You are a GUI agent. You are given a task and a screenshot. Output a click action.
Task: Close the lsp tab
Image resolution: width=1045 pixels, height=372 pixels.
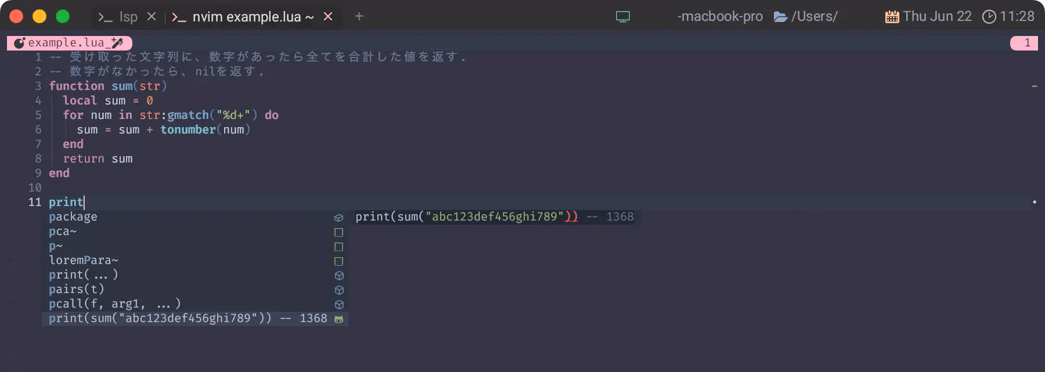coord(152,17)
